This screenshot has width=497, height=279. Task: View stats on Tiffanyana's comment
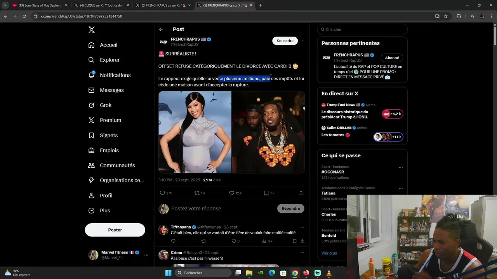267,241
